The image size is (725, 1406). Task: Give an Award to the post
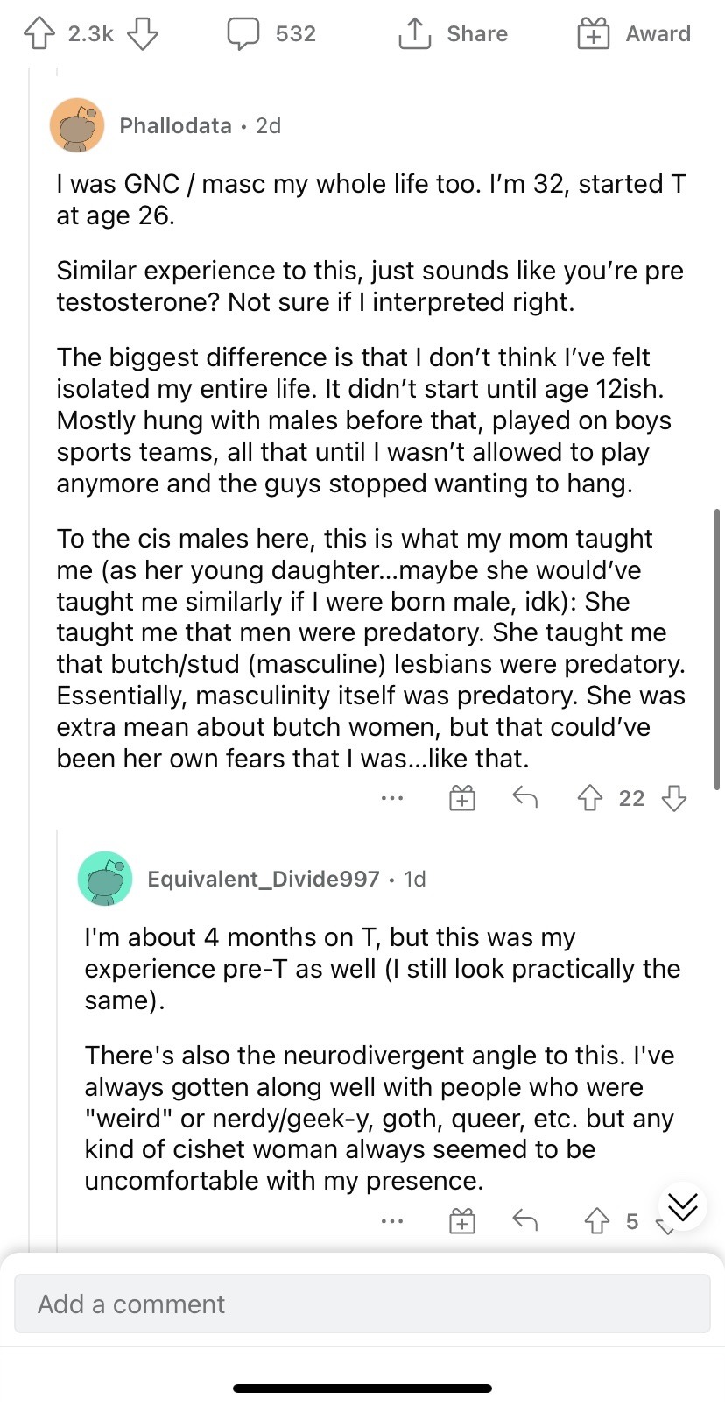(634, 34)
